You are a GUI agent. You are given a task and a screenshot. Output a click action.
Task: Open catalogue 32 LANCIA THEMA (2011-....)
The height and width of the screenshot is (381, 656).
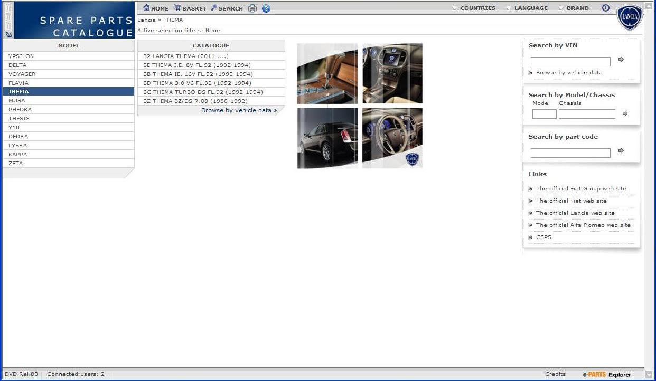click(x=211, y=56)
